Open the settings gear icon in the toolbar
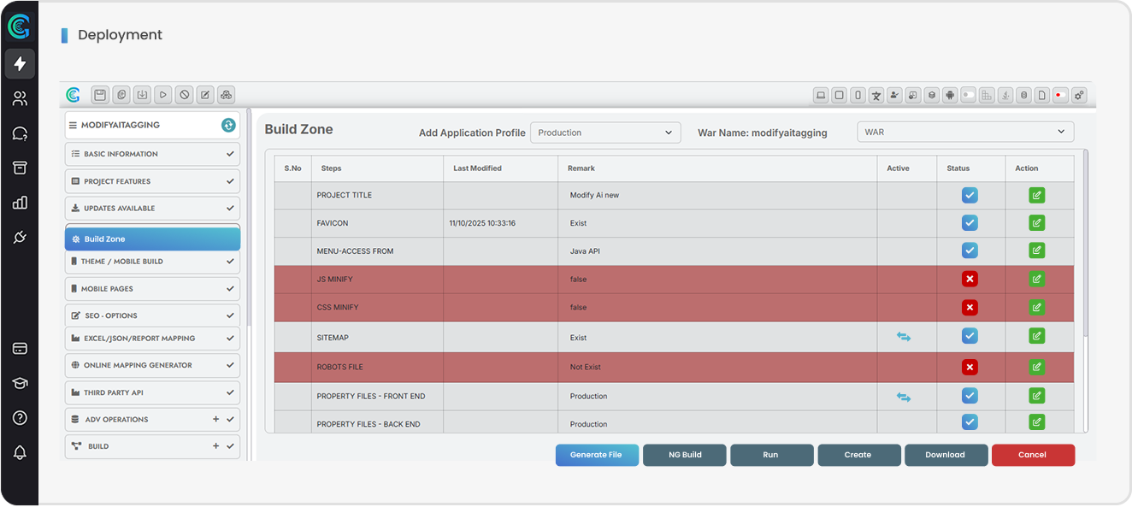The width and height of the screenshot is (1132, 507). point(1078,95)
